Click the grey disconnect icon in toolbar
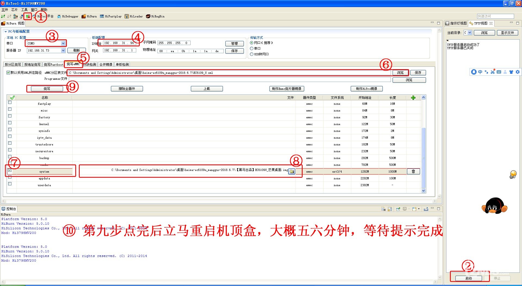 (9, 16)
